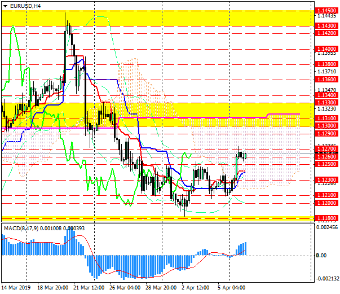
Task: Click the 1.13800 price level tag
Action: click(x=326, y=65)
